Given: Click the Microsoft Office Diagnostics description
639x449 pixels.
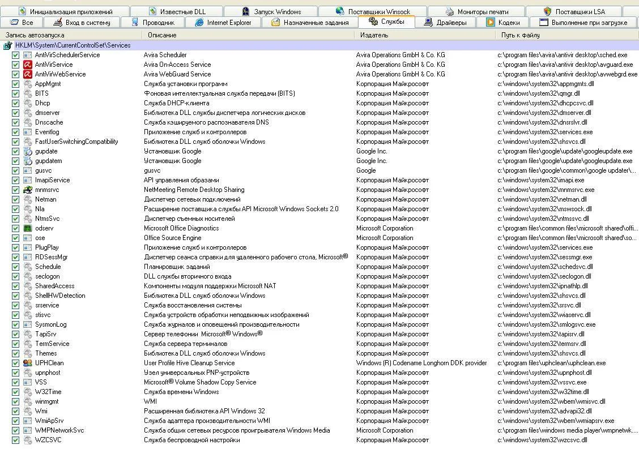Looking at the screenshot, I should click(x=181, y=228).
